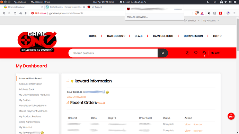Click the headphones tray icon
The image size is (239, 134).
click(221, 2)
